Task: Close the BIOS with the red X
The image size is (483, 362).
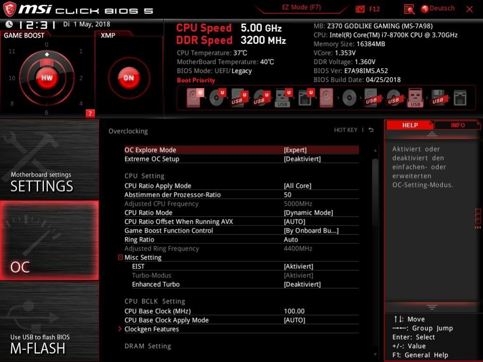Action: point(469,9)
